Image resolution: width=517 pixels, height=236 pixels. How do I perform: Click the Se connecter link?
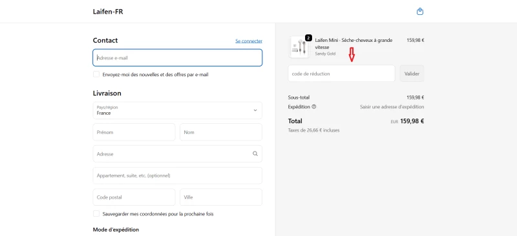(x=249, y=41)
